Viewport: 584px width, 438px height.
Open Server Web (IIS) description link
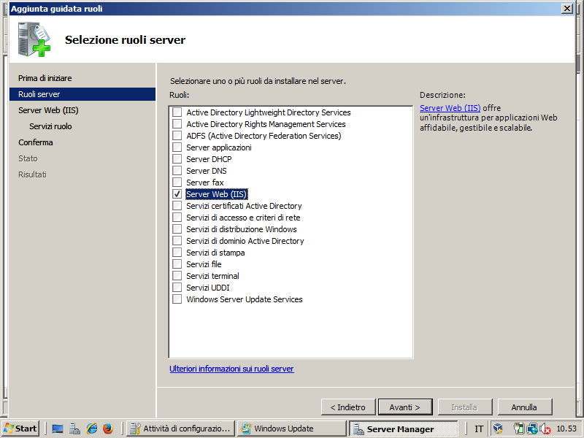pos(450,108)
